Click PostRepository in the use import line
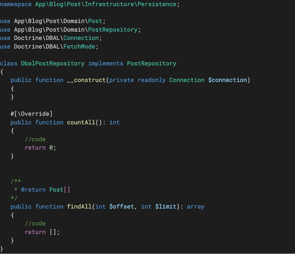Image resolution: width=295 pixels, height=254 pixels. point(112,30)
